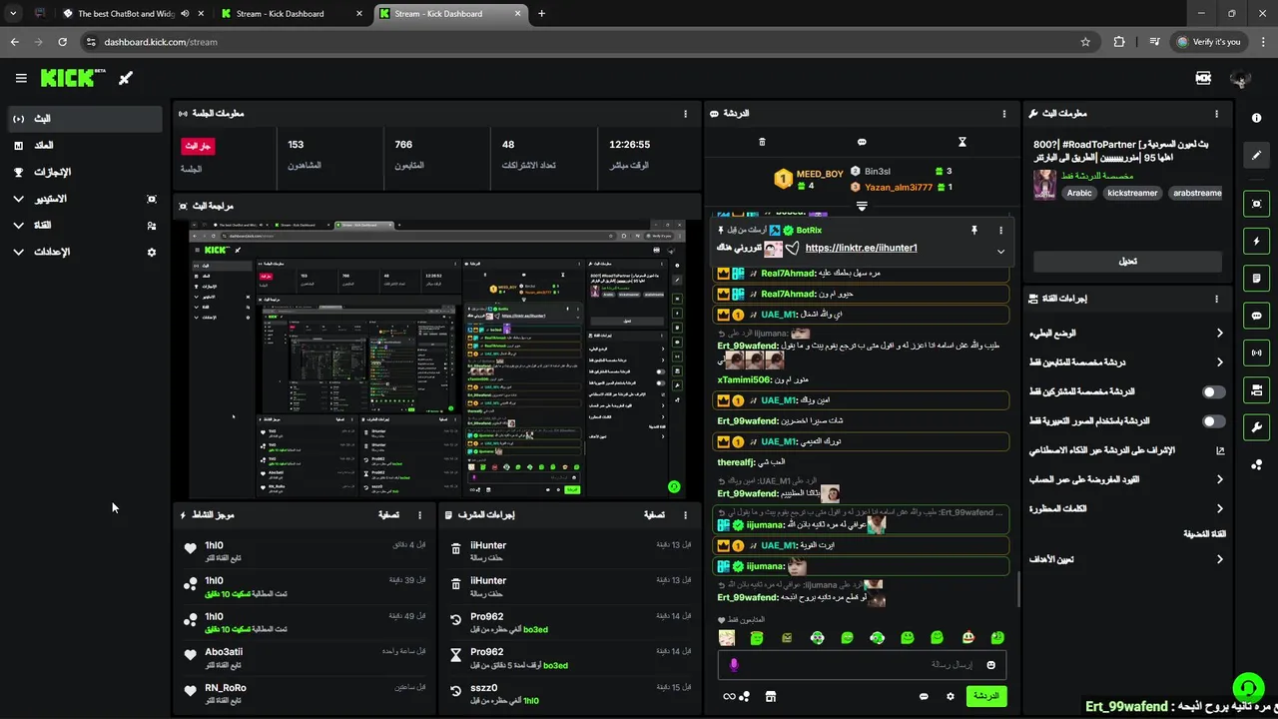The width and height of the screenshot is (1278, 719).
Task: Click the pin icon on BotRix message
Action: (x=974, y=230)
